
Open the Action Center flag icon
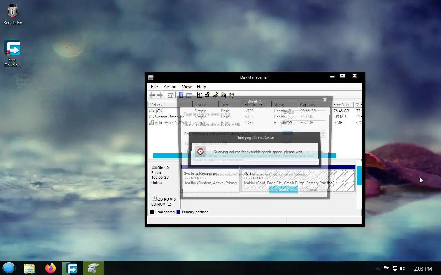pyautogui.click(x=386, y=268)
